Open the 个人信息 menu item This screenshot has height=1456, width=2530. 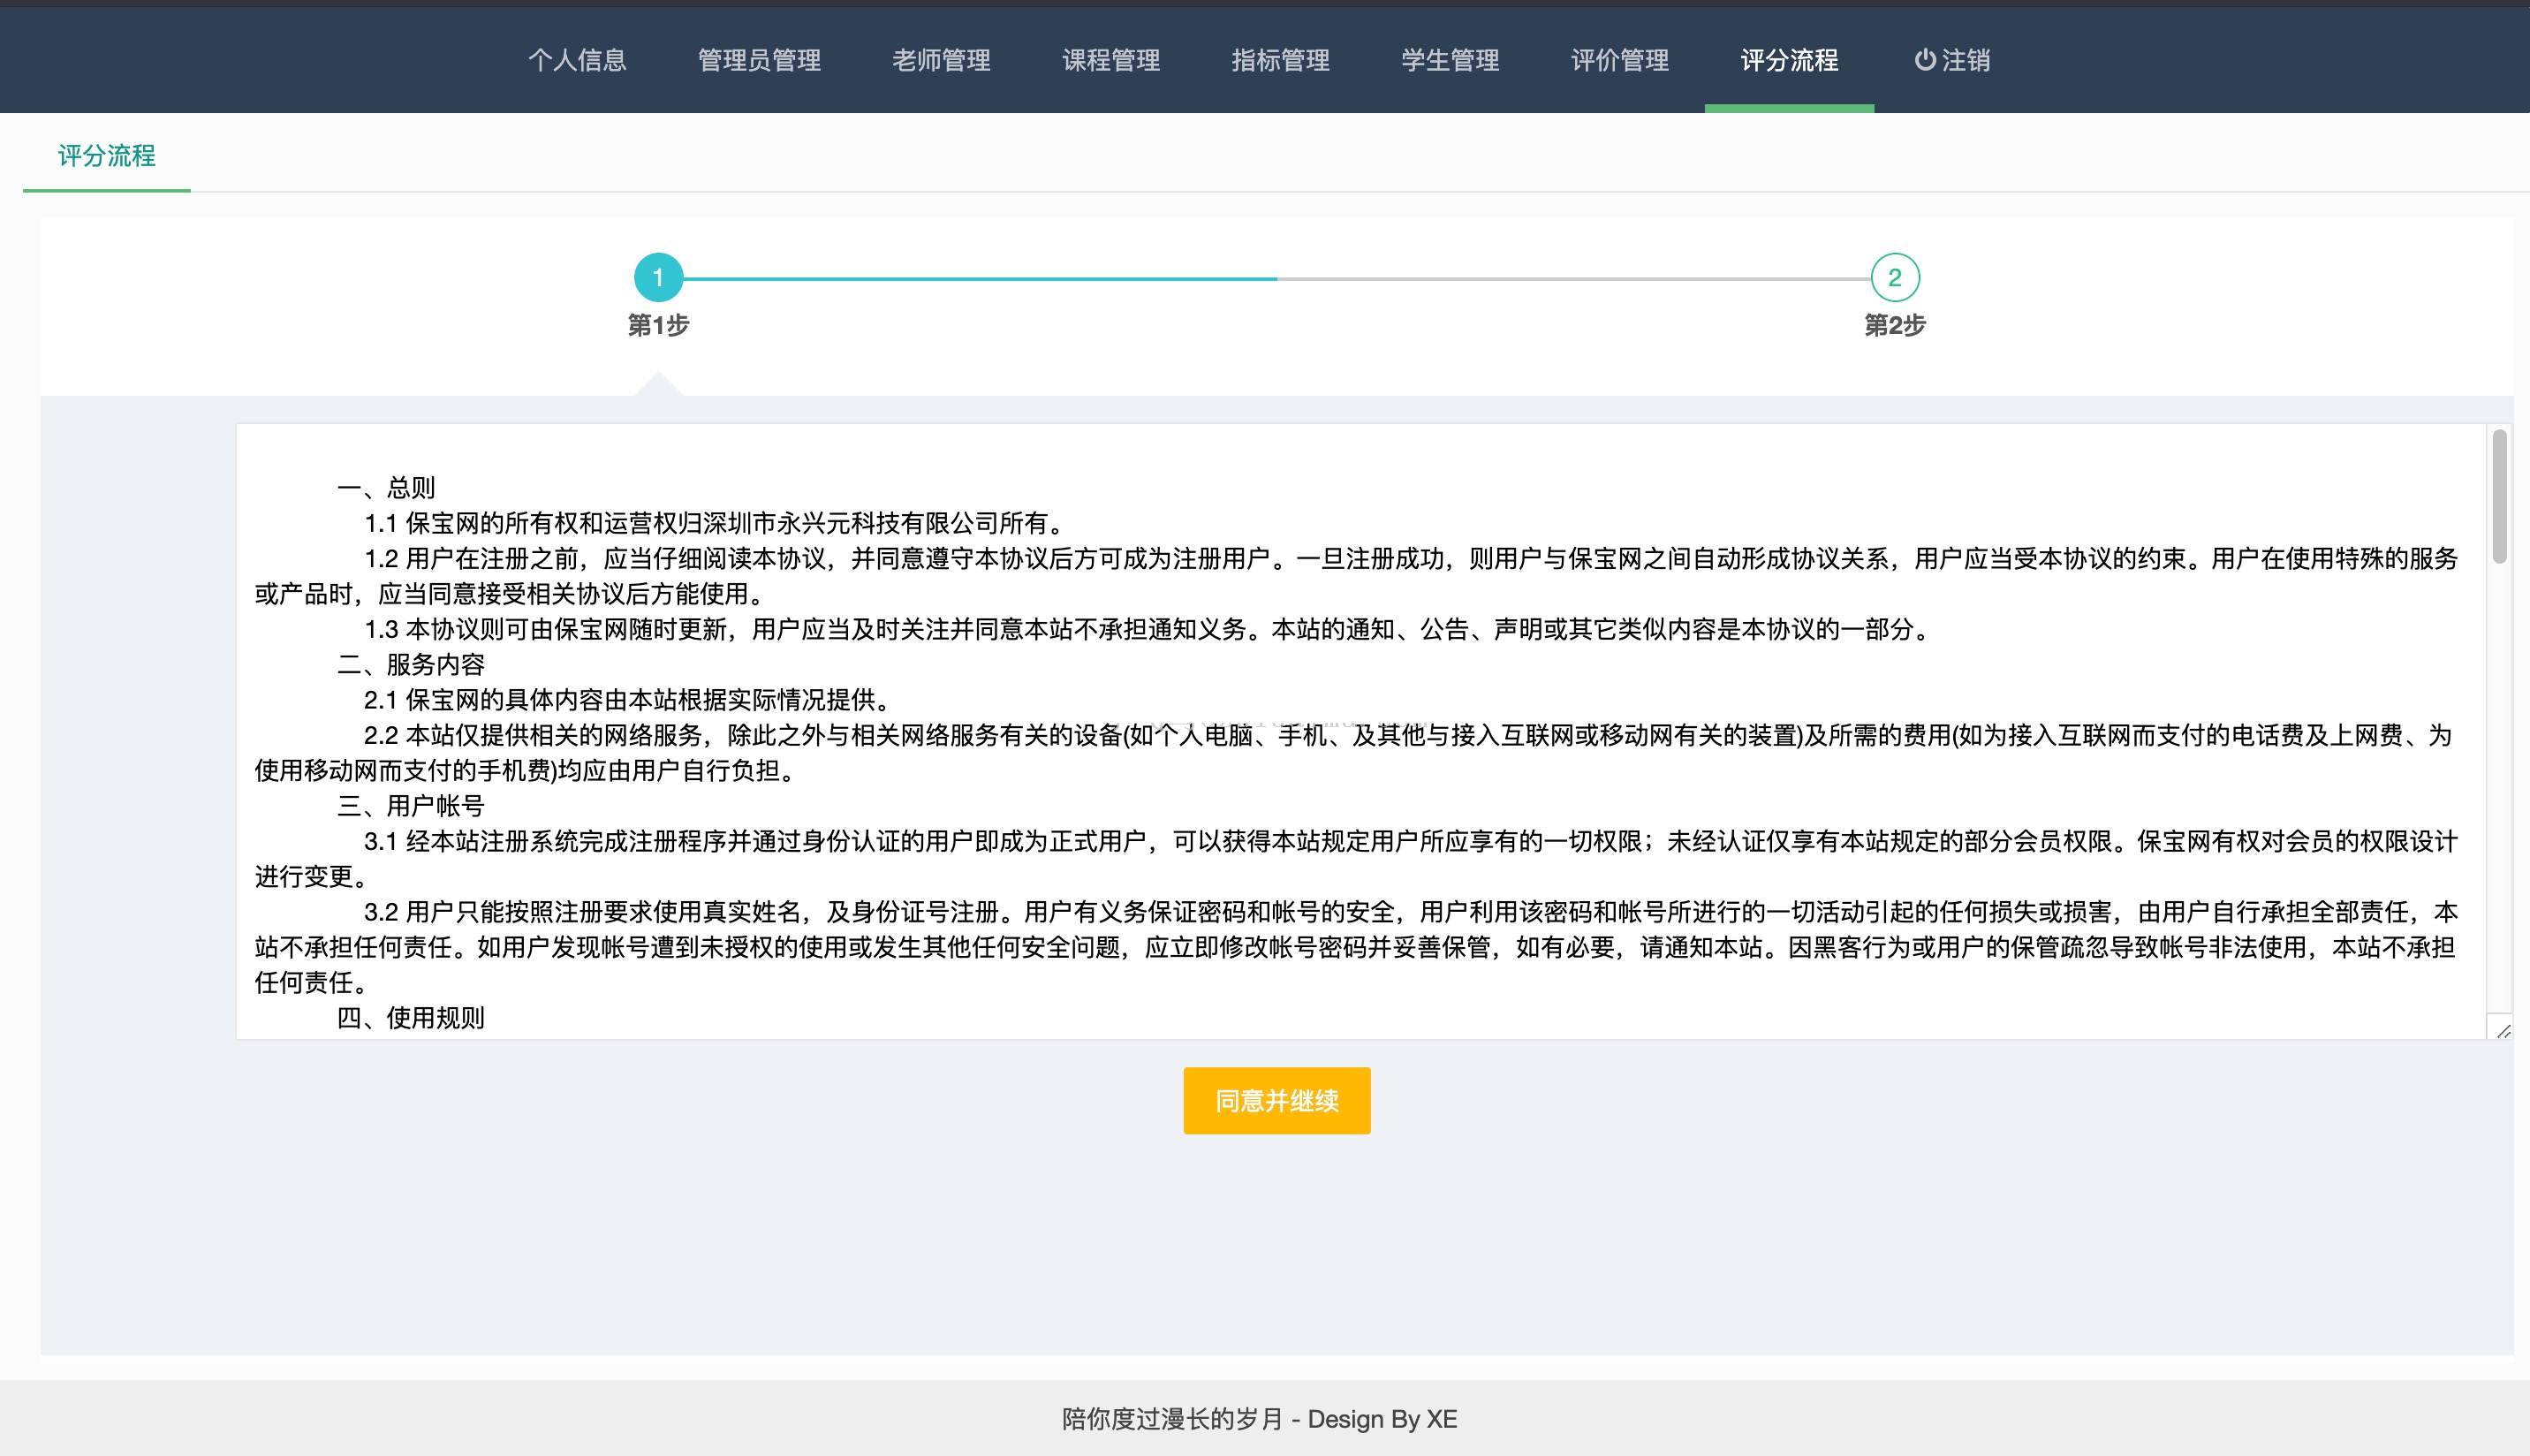[x=577, y=60]
